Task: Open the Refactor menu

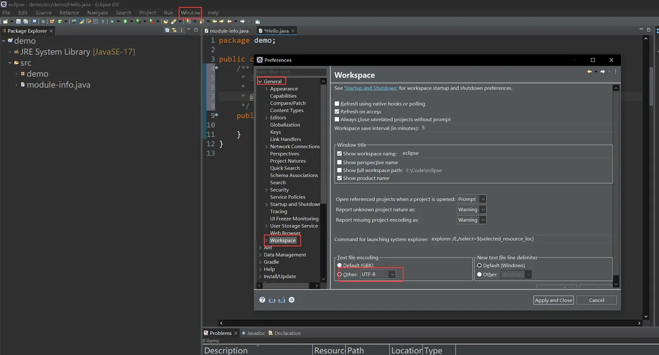Action: (69, 13)
